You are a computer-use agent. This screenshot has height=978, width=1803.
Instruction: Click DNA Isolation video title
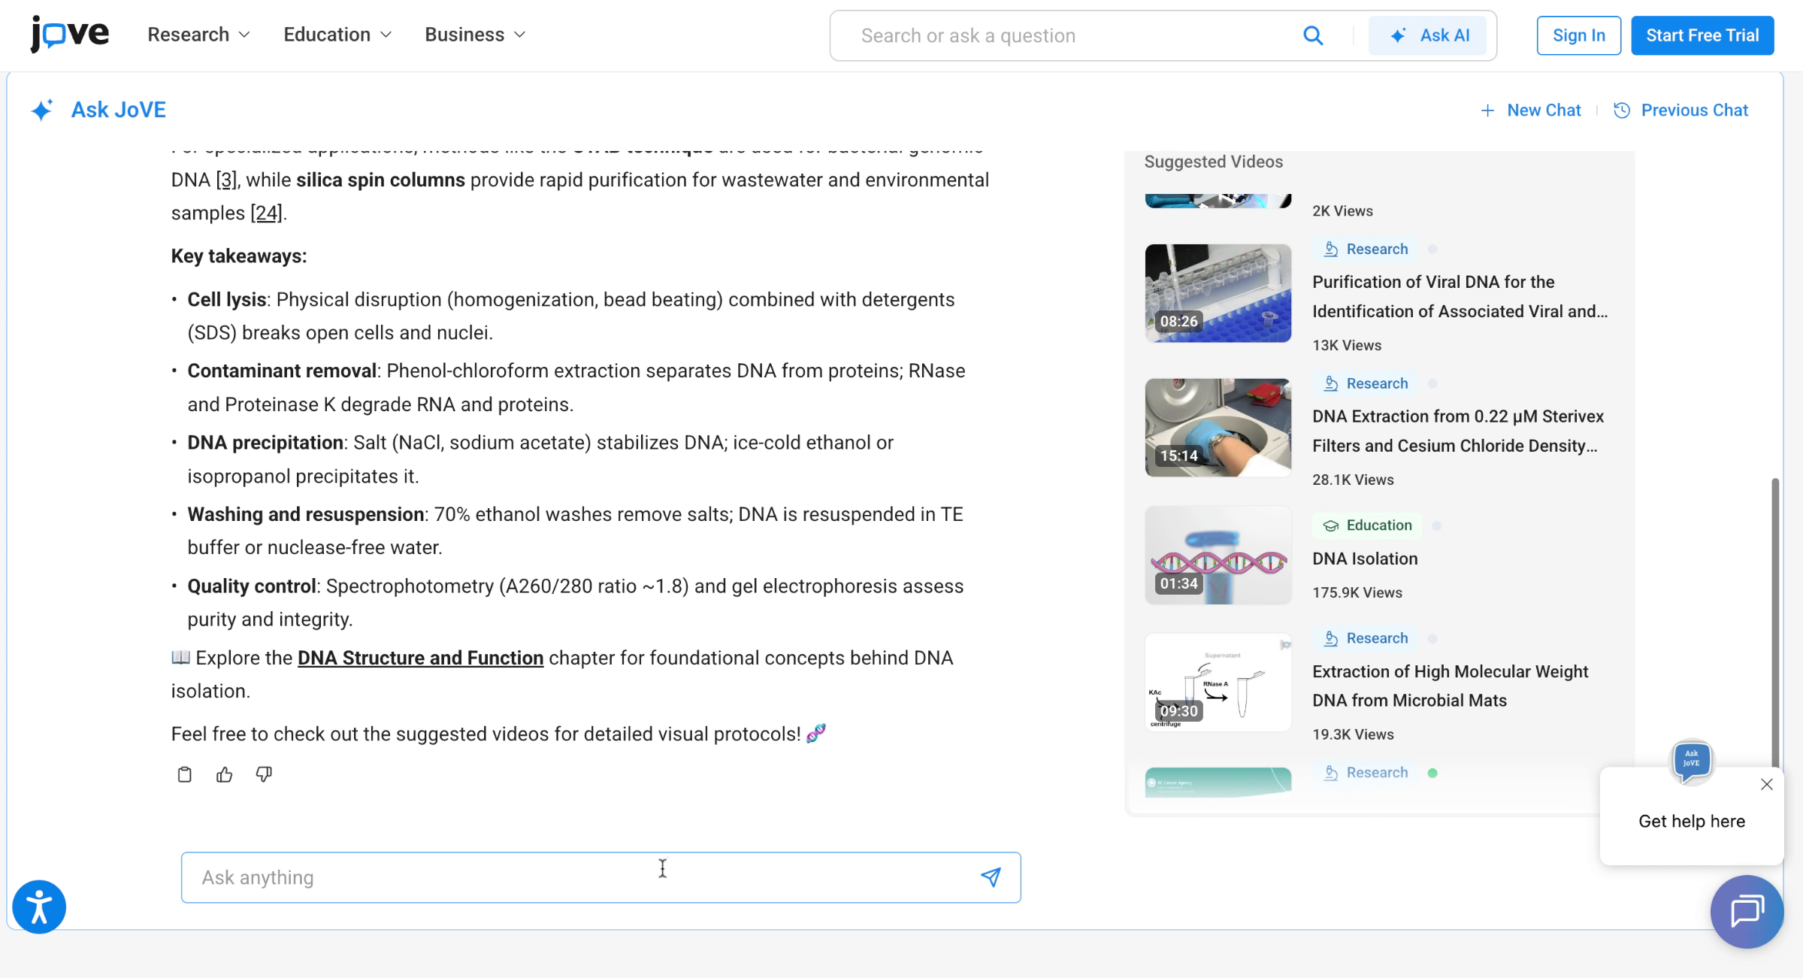tap(1365, 559)
